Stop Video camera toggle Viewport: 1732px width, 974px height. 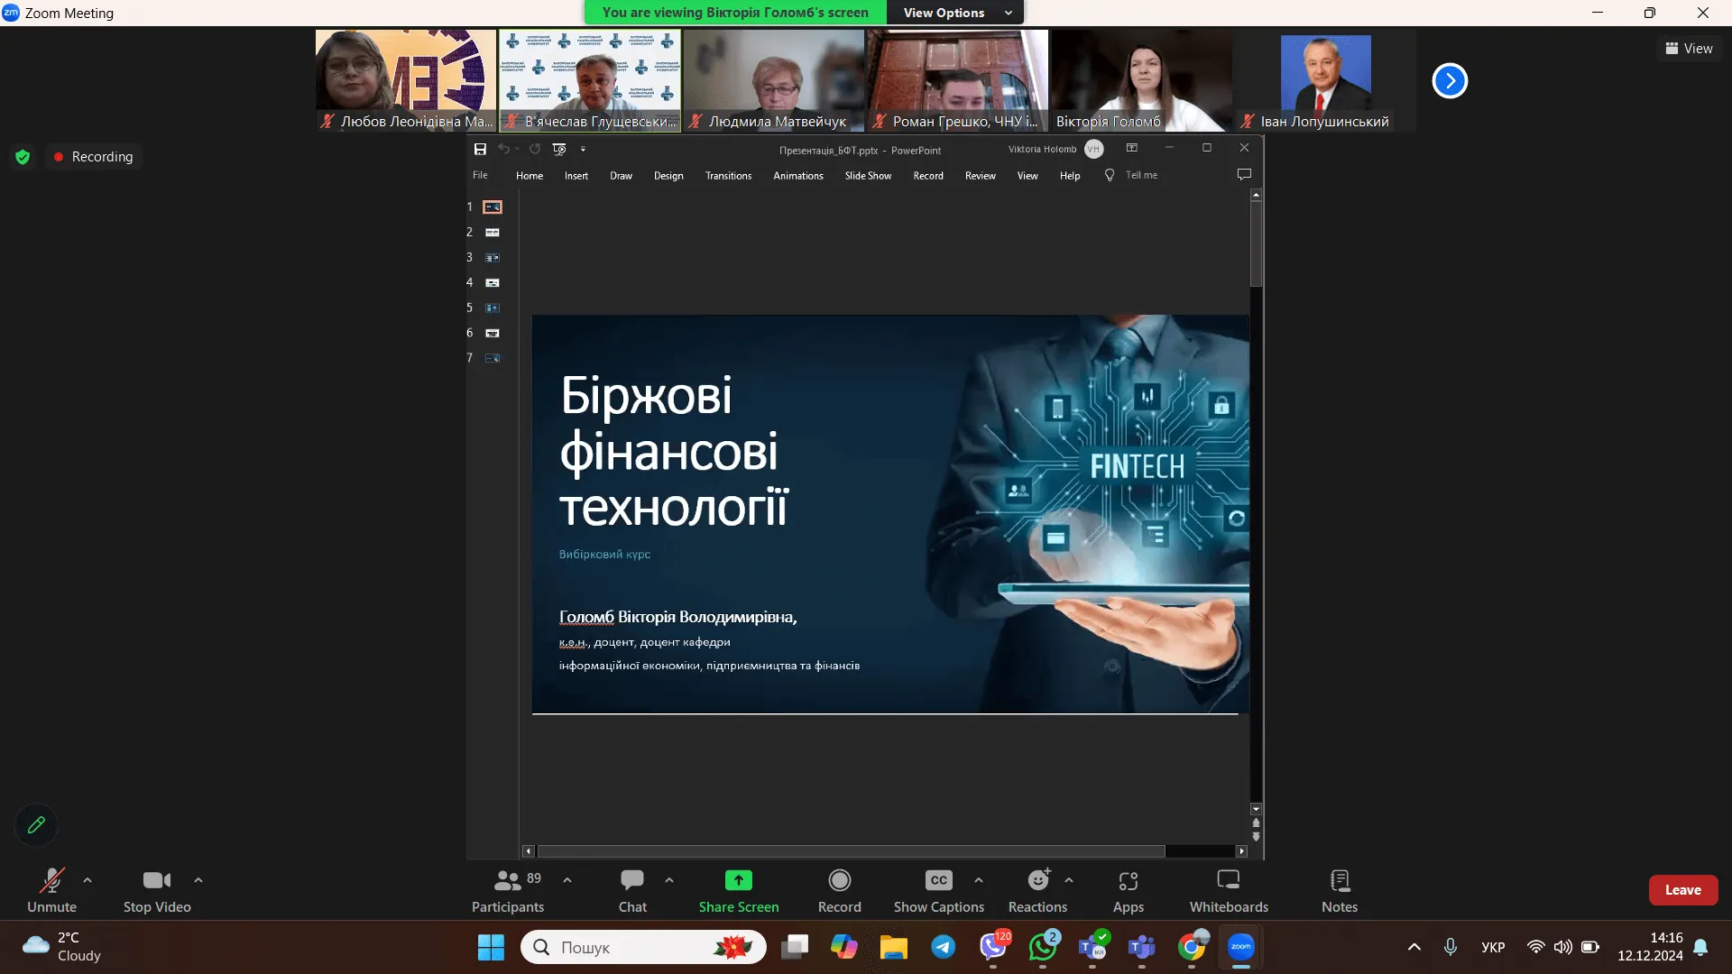[156, 880]
